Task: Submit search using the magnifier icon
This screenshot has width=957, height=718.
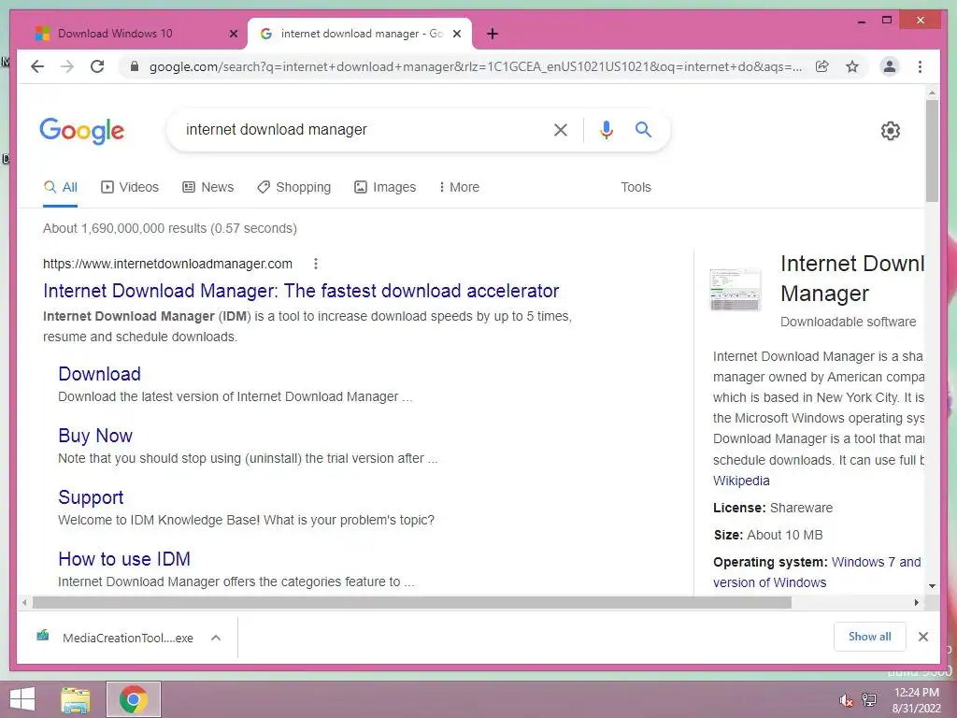Action: [643, 129]
